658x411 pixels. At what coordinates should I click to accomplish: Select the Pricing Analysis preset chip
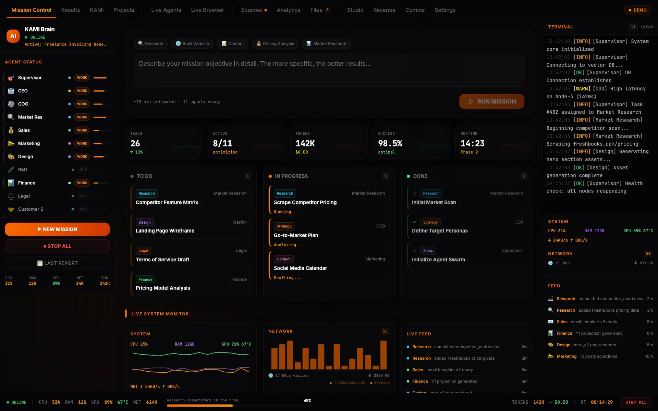[275, 43]
